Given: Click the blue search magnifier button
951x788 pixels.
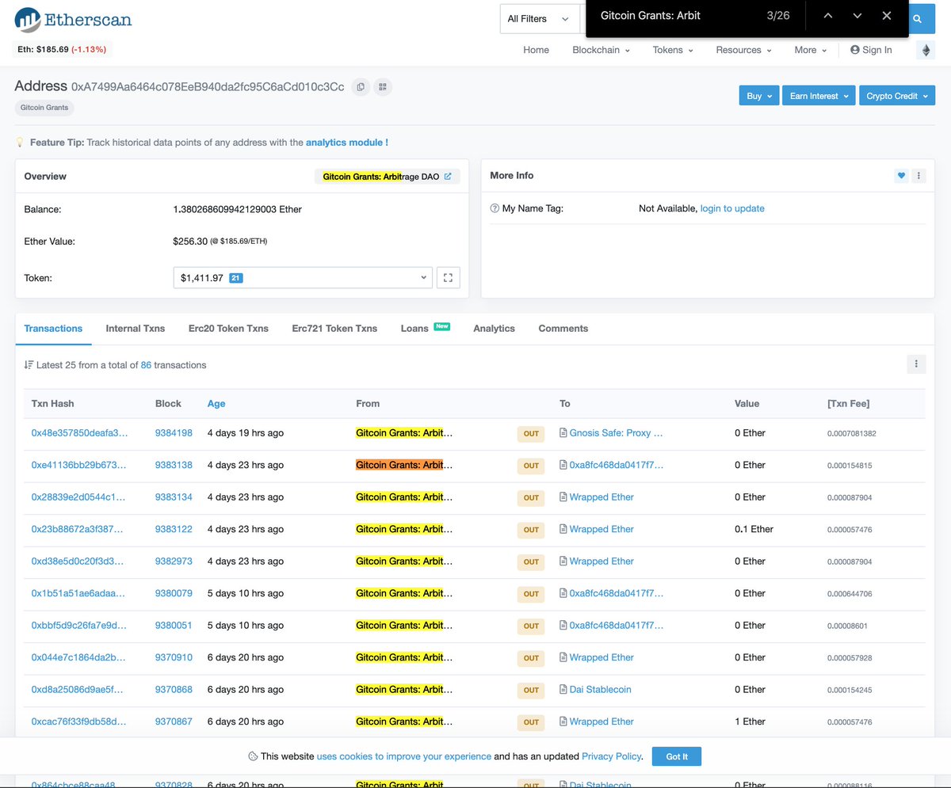Looking at the screenshot, I should pyautogui.click(x=917, y=19).
